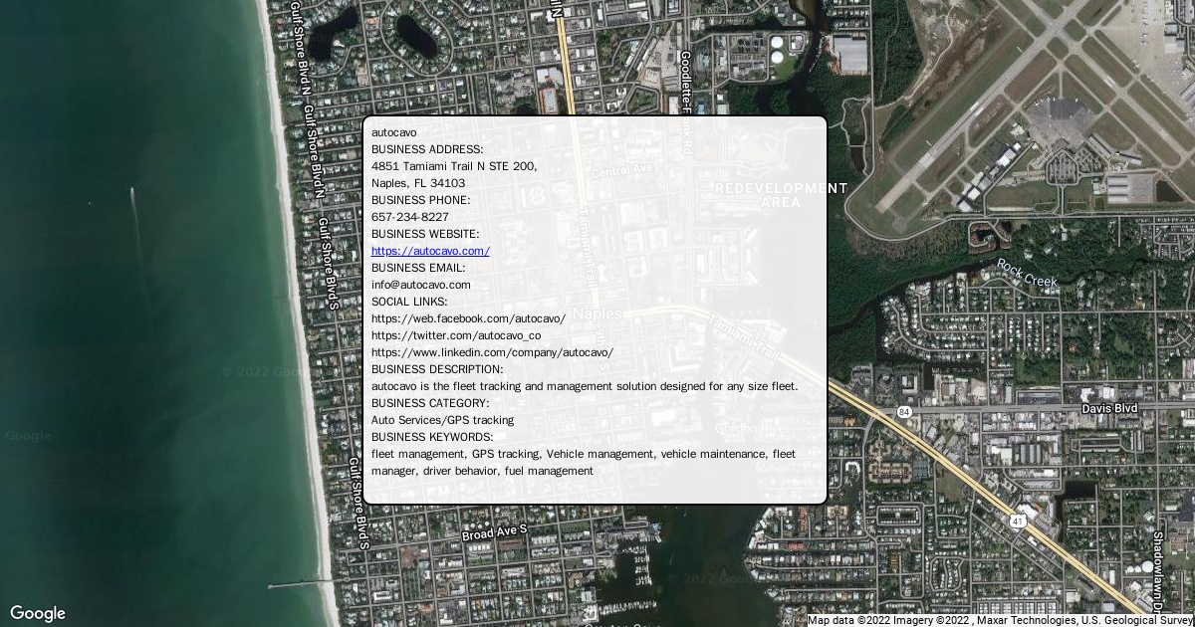Screen dimensions: 1195x627
Task: Click the Facebook autocavo social link
Action: (468, 318)
